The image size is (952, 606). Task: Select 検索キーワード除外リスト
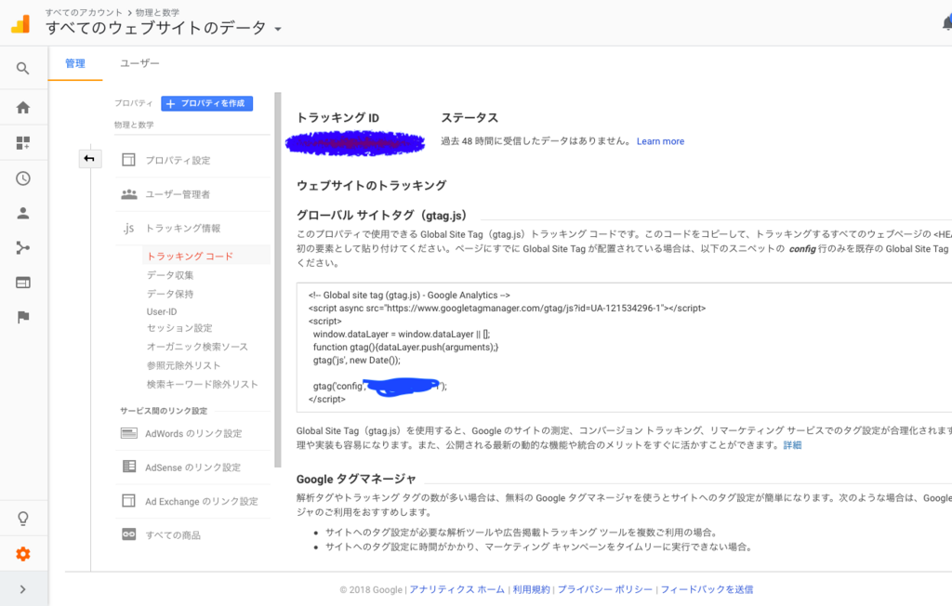[x=202, y=385]
